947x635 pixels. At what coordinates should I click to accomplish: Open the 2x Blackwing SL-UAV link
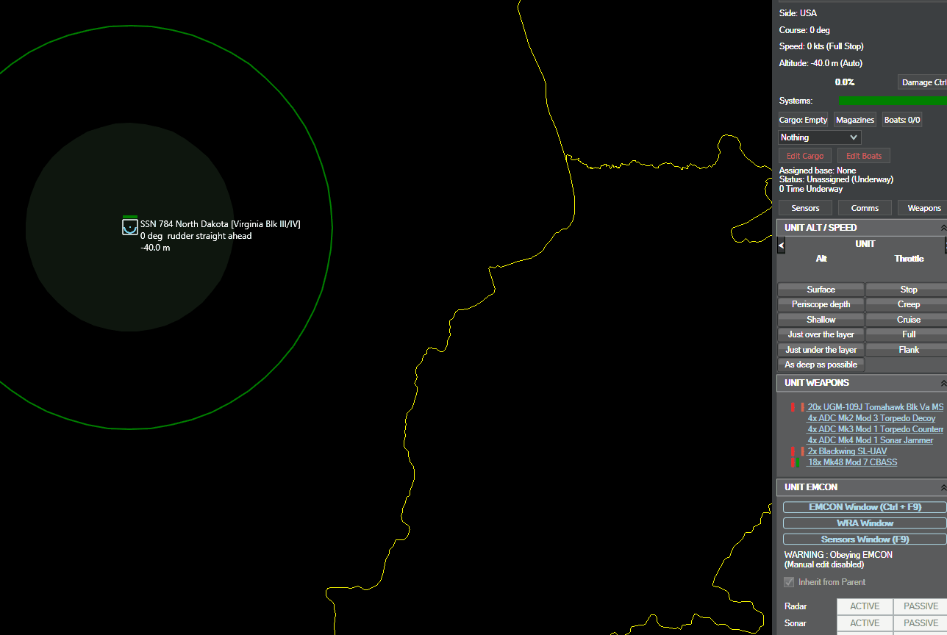(847, 451)
